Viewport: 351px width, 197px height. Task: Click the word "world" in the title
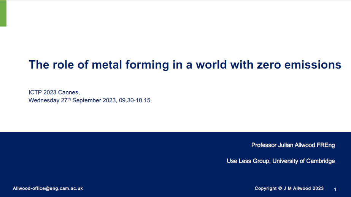(x=211, y=65)
